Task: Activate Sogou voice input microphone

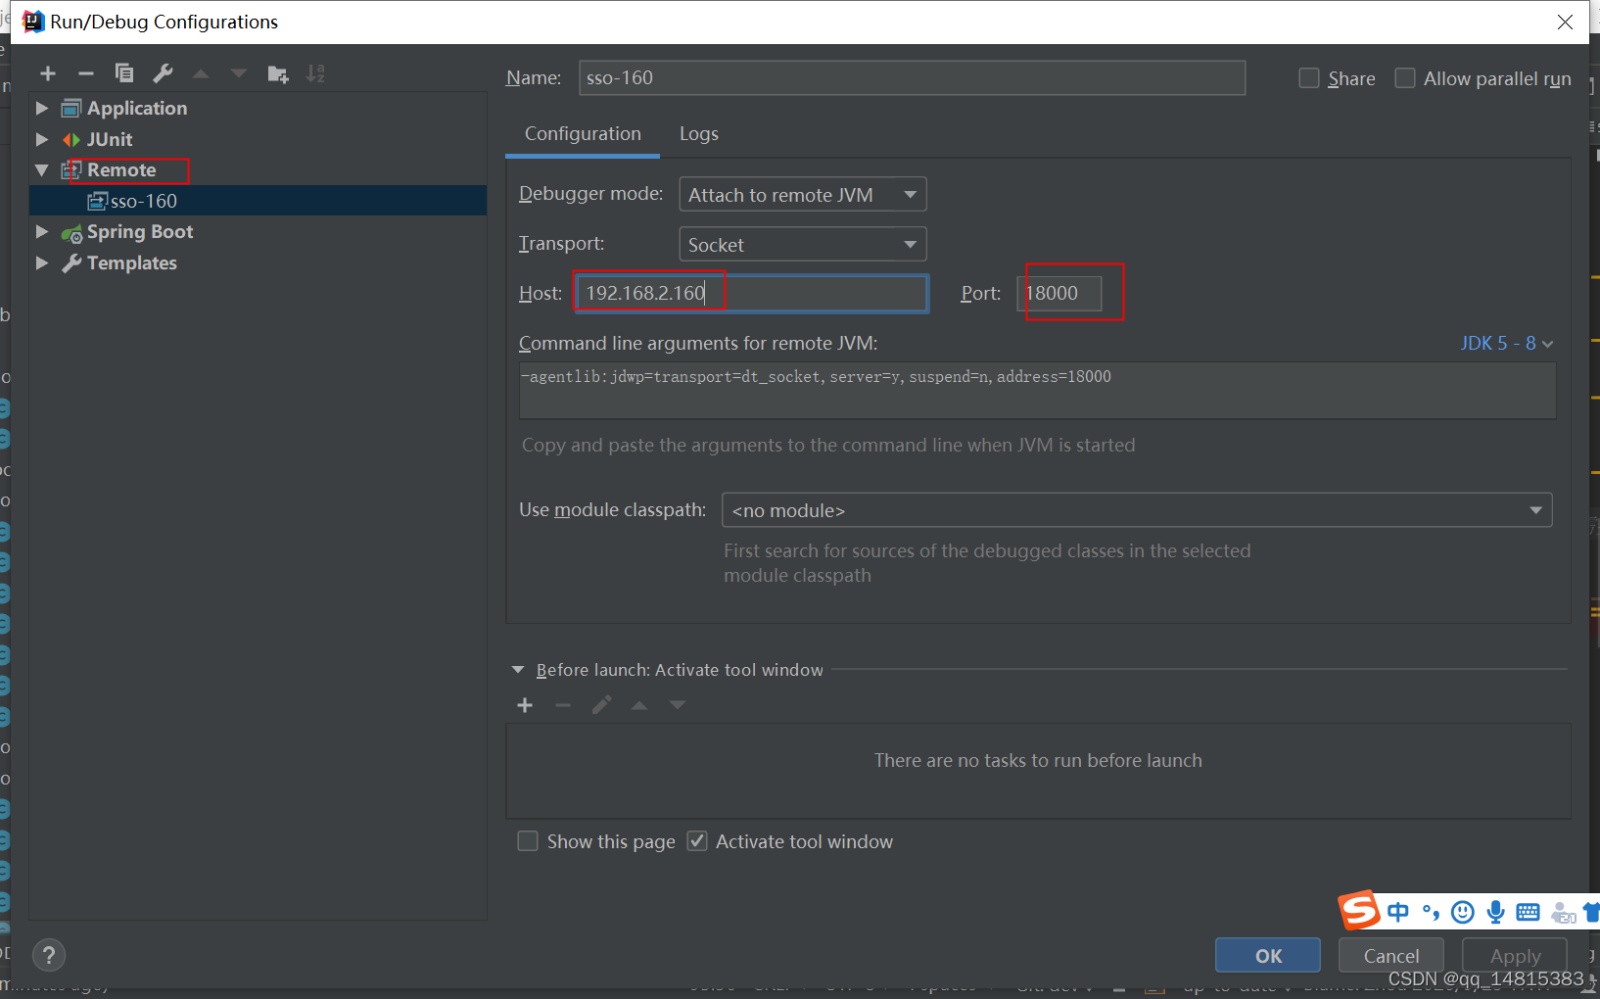Action: 1495,913
